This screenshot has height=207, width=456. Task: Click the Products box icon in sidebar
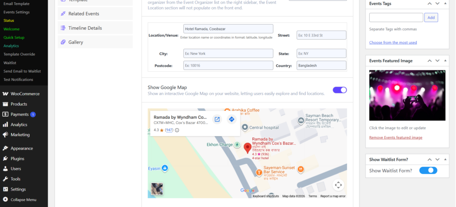(5, 104)
